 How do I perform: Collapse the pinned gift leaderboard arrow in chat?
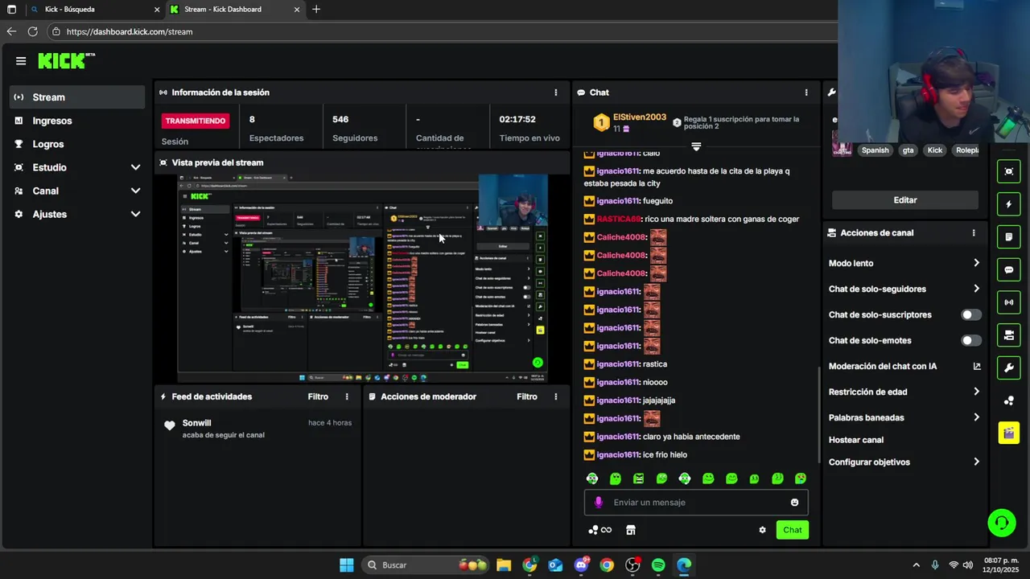[696, 147]
